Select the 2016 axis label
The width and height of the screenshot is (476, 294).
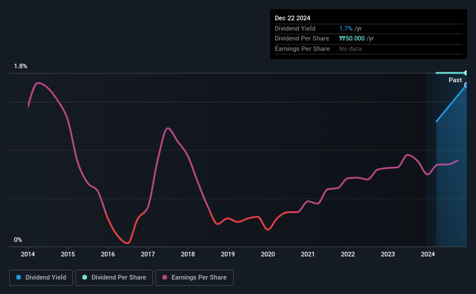(x=108, y=254)
